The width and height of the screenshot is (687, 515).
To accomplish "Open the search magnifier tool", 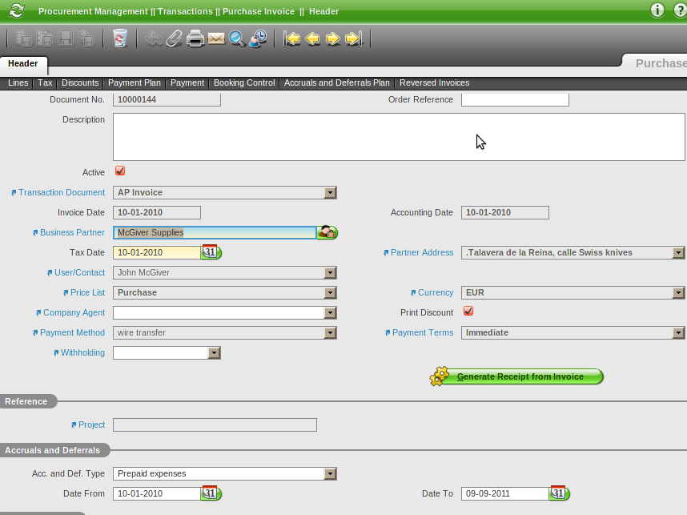I will coord(237,38).
